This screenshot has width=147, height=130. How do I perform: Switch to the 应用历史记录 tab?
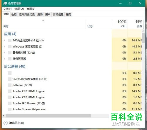(x=27, y=14)
